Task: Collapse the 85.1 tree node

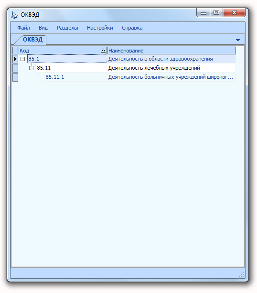Action: [22, 59]
